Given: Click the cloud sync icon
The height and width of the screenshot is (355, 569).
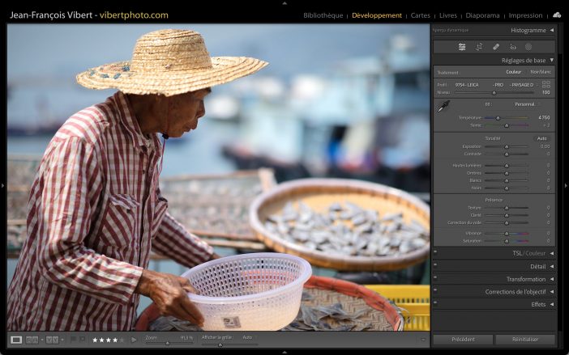Looking at the screenshot, I should pos(557,15).
